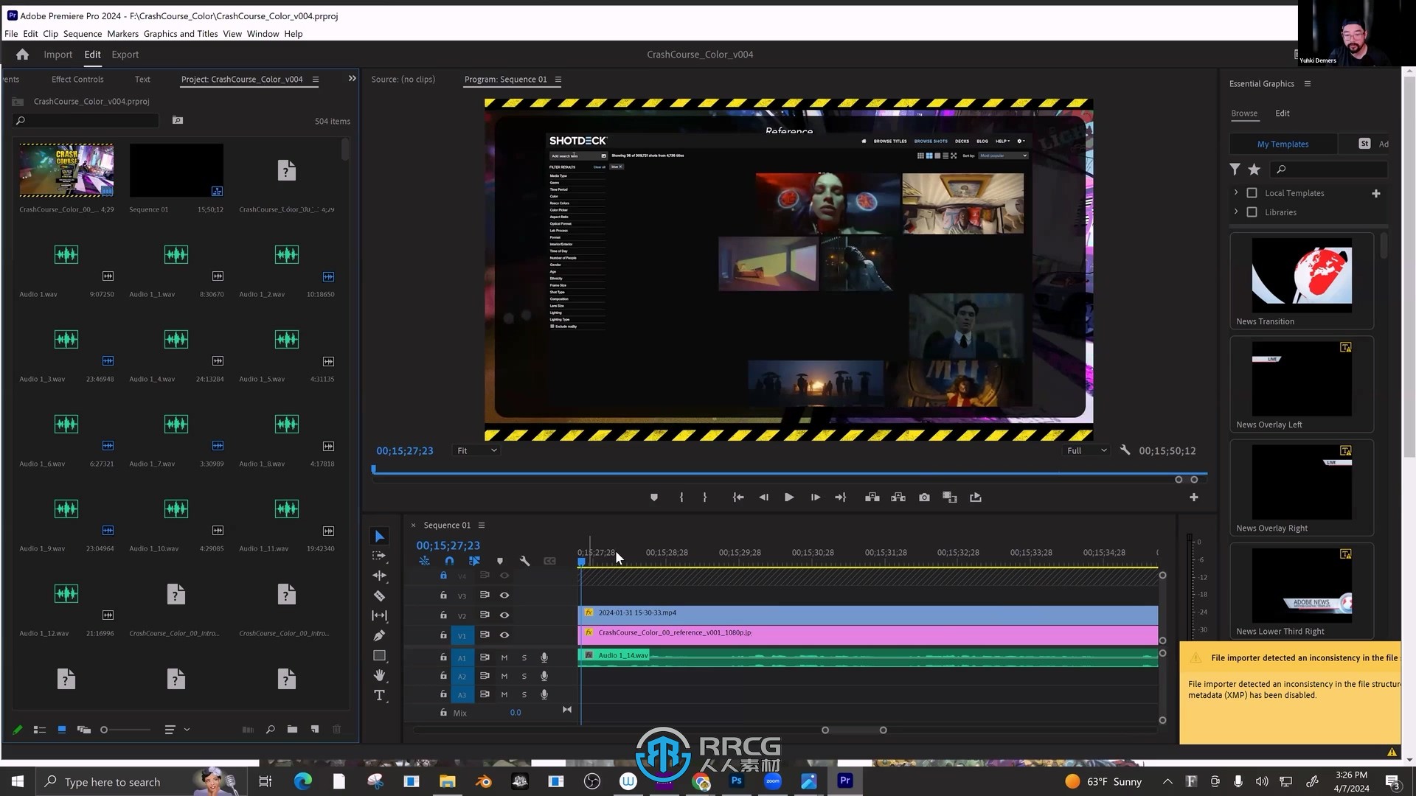Add a marker in Program monitor
The width and height of the screenshot is (1416, 796).
point(654,497)
